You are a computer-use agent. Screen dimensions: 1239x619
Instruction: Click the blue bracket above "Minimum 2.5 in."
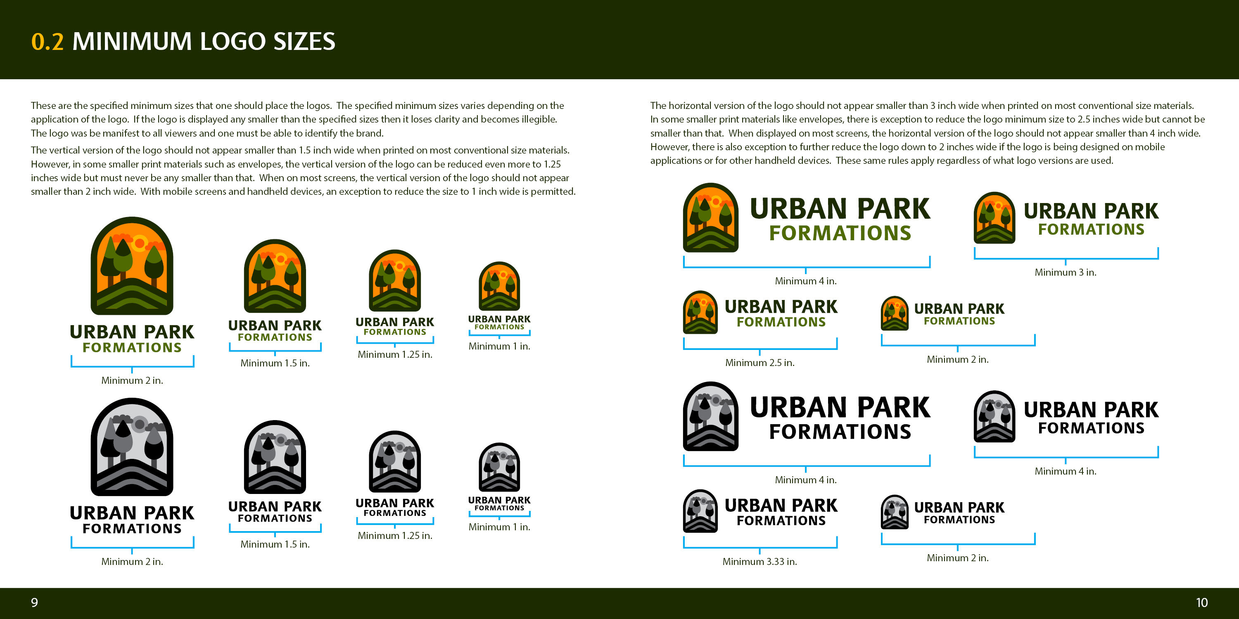pos(760,346)
